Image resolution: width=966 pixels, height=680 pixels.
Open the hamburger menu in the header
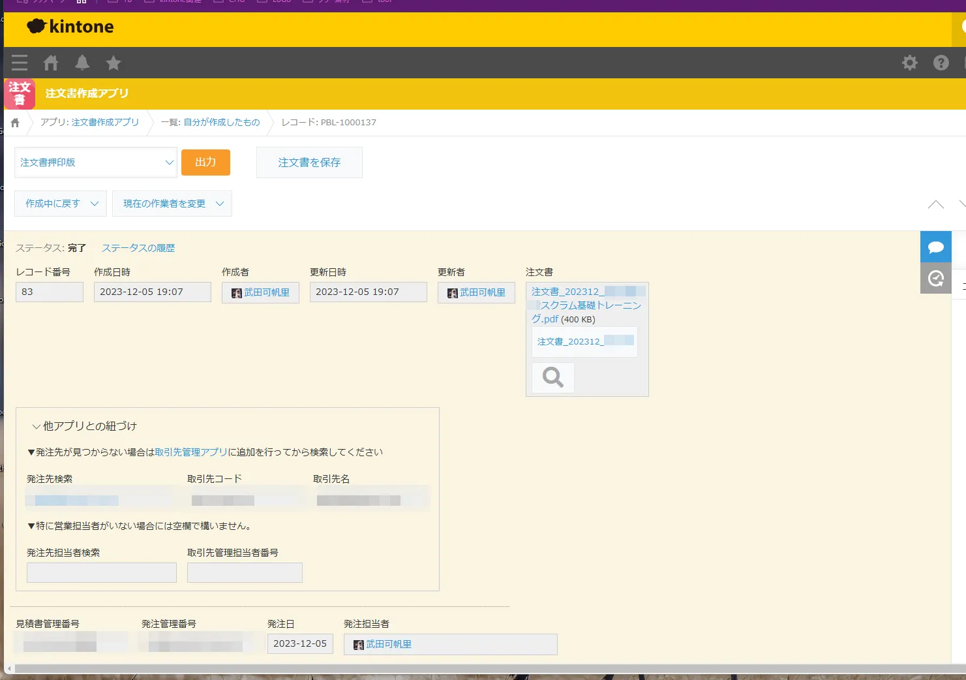tap(20, 63)
